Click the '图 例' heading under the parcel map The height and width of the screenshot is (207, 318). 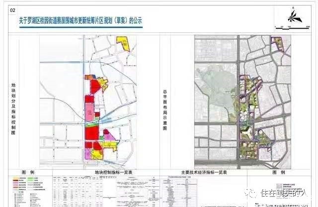28,173
